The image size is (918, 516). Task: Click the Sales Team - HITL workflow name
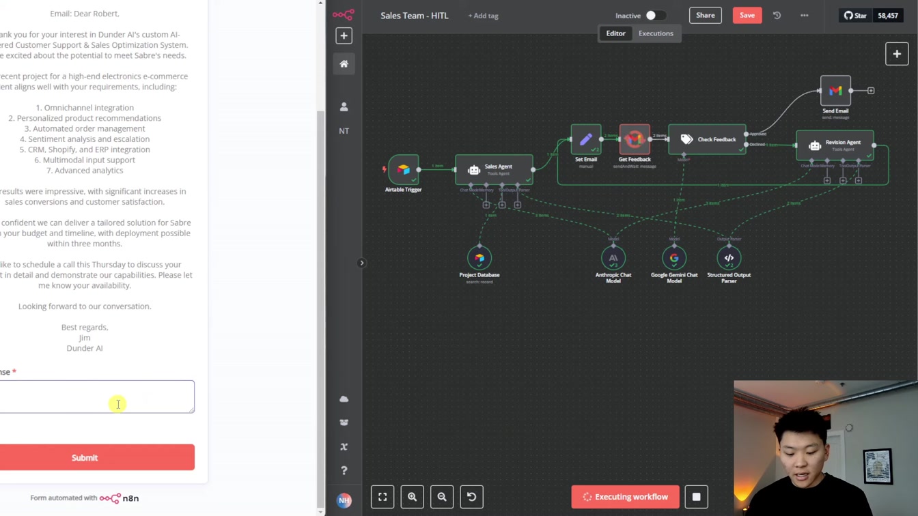tap(414, 16)
